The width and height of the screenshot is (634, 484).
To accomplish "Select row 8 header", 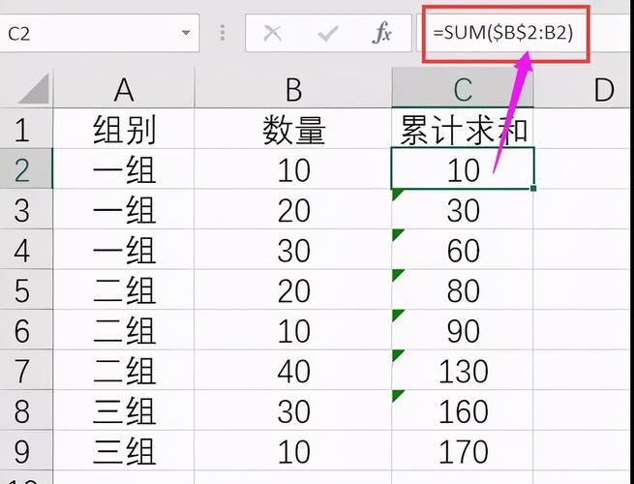I will click(x=26, y=410).
